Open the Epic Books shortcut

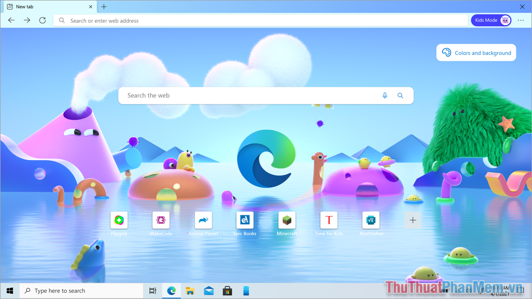pos(245,220)
